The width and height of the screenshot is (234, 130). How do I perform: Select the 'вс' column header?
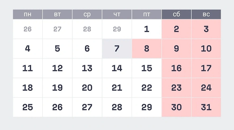point(206,14)
